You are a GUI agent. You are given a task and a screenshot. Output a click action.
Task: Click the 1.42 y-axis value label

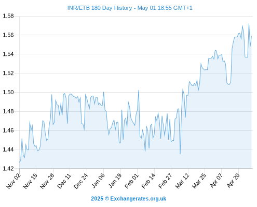[8, 169]
